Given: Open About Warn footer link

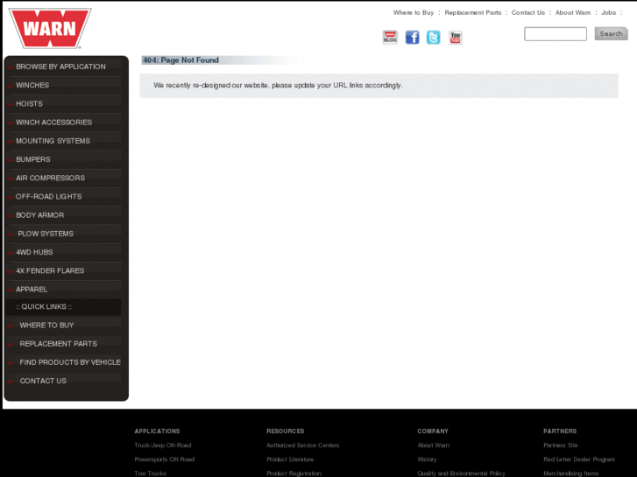Looking at the screenshot, I should [x=434, y=445].
